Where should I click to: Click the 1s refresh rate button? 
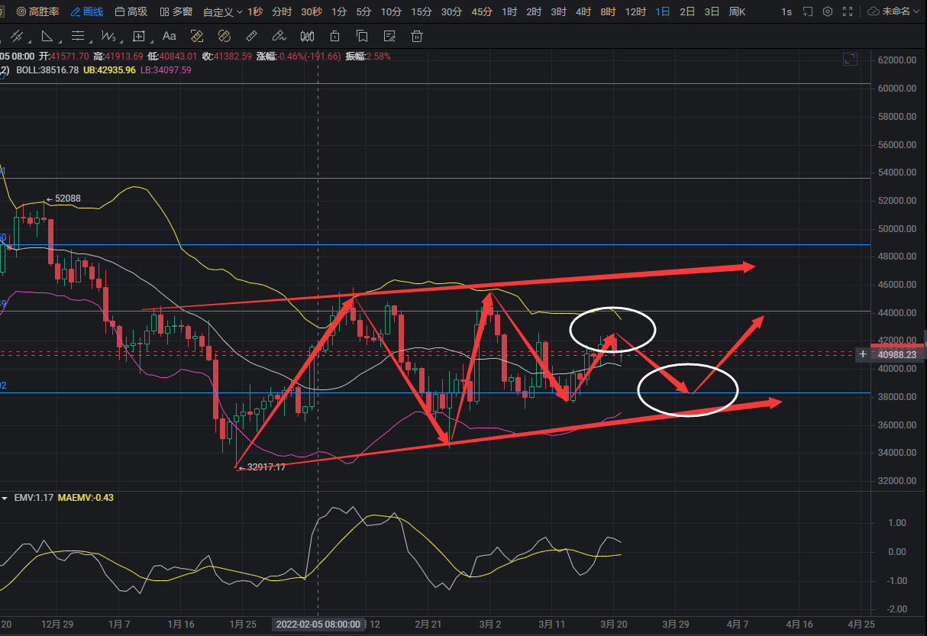click(786, 11)
